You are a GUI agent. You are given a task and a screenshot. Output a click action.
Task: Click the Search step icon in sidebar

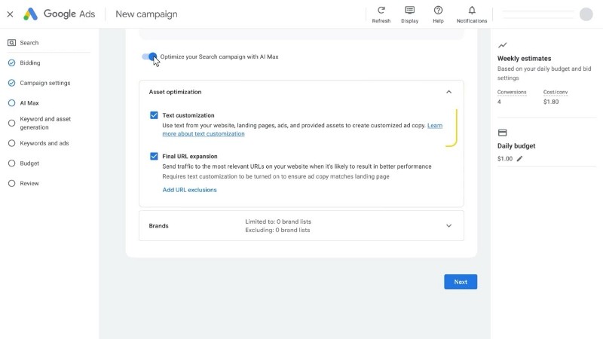(11, 43)
